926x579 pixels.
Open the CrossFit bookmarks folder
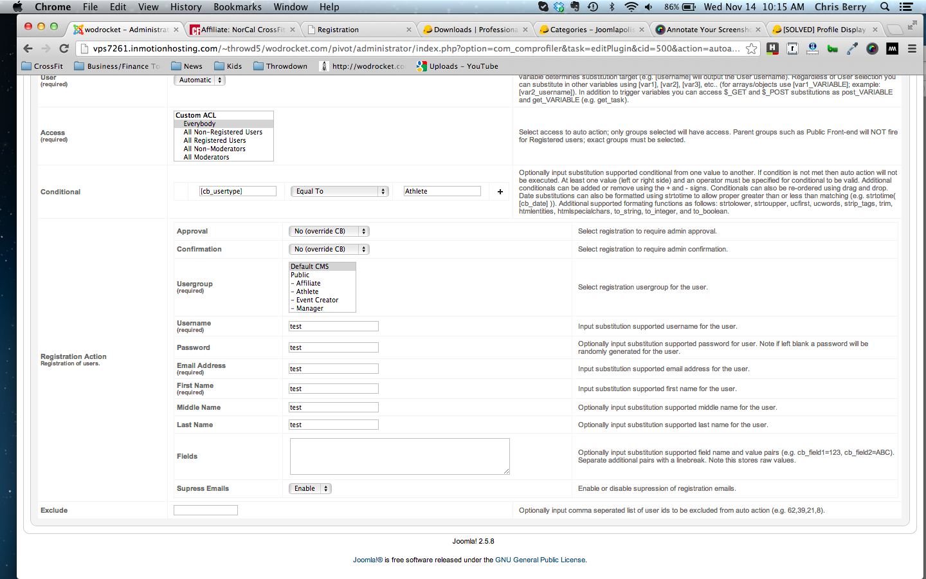point(42,66)
